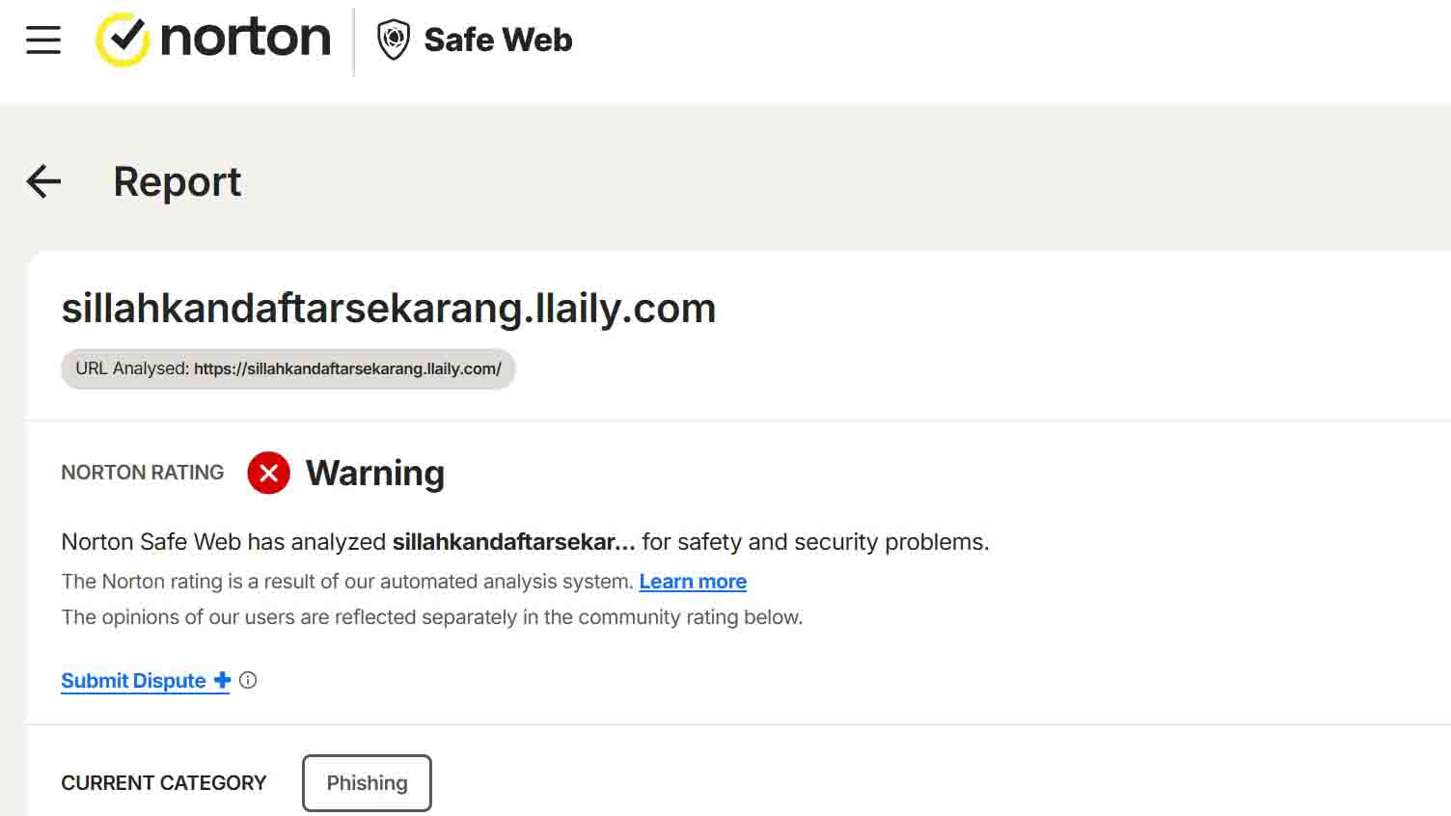Click the Report page heading
The width and height of the screenshot is (1451, 816).
[x=178, y=181]
